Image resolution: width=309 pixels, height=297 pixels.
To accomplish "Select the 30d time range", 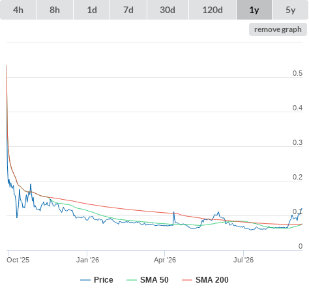I will tap(168, 10).
